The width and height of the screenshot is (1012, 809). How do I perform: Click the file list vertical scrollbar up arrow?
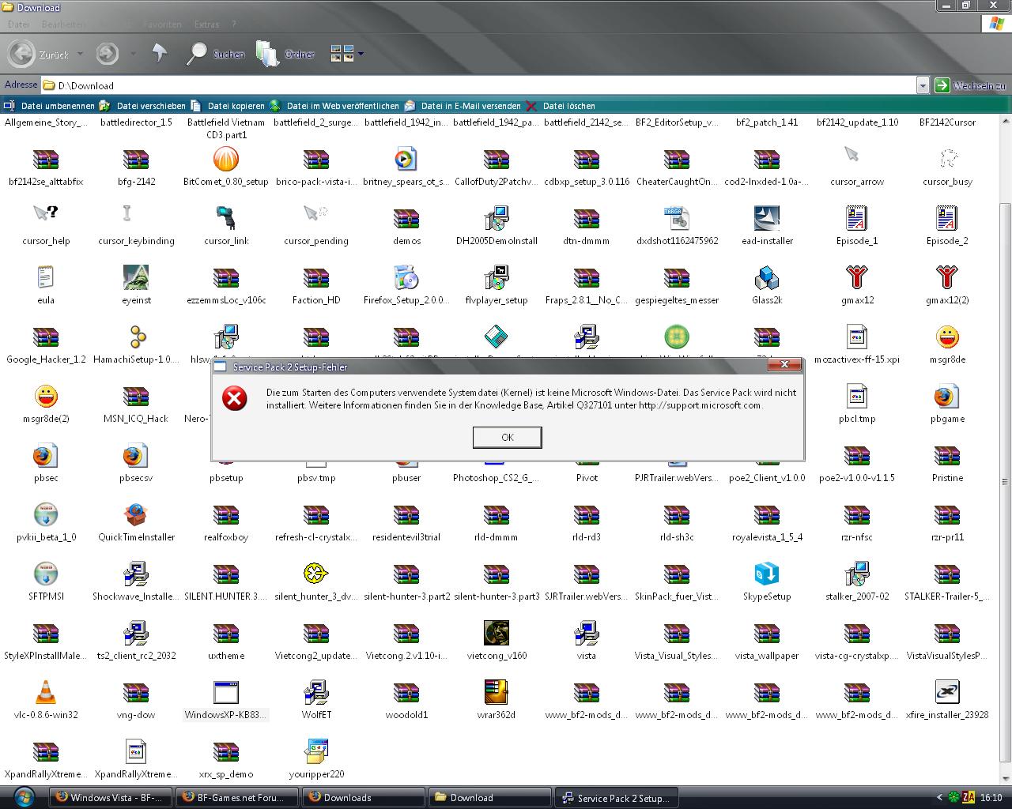tap(1006, 122)
